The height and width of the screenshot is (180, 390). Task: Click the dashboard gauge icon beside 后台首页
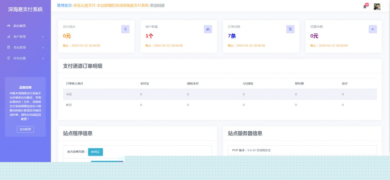point(9,26)
